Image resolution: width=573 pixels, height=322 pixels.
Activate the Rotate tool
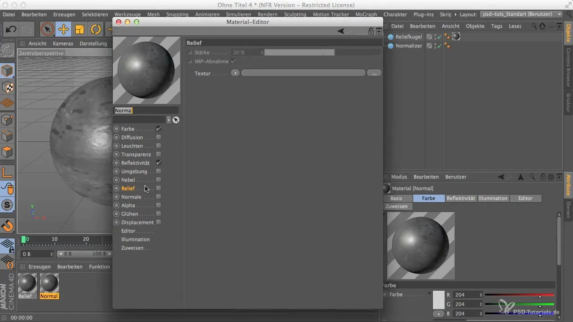96,30
